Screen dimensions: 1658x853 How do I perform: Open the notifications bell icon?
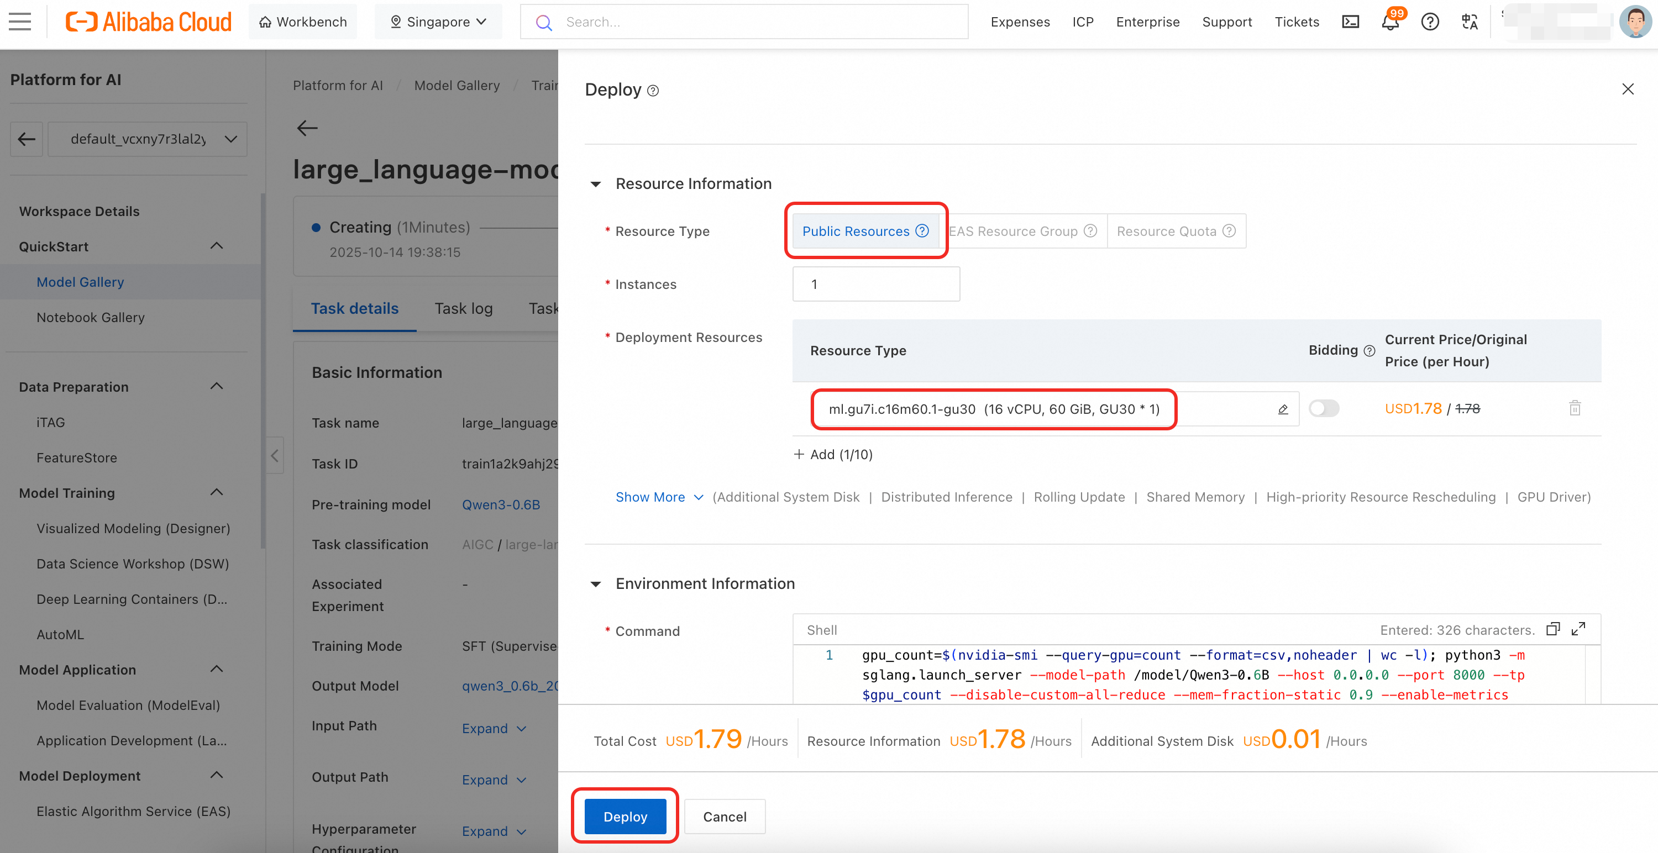click(x=1389, y=23)
